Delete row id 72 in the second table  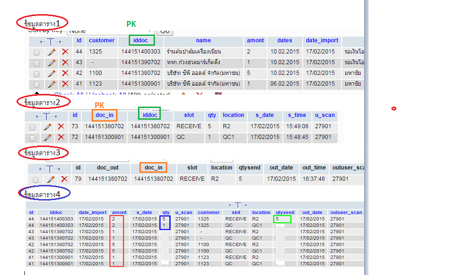(x=61, y=137)
